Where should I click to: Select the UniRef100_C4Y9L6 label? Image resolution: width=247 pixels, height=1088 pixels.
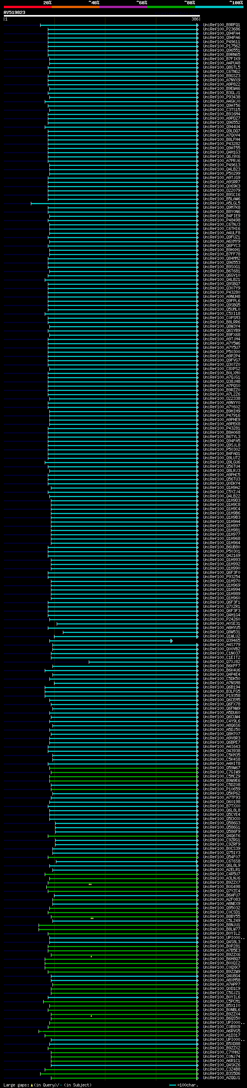pyautogui.click(x=222, y=721)
